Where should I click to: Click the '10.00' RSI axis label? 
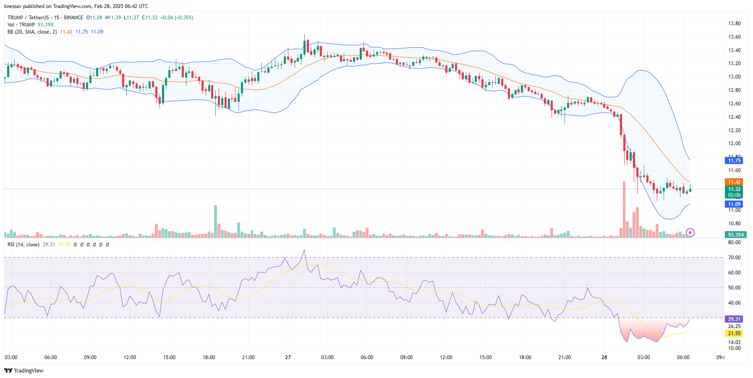click(734, 348)
